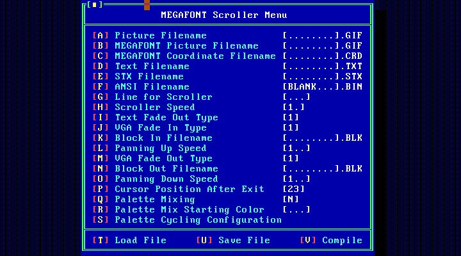Click the VGA Fade Out Type value
The width and height of the screenshot is (461, 256).
click(291, 159)
